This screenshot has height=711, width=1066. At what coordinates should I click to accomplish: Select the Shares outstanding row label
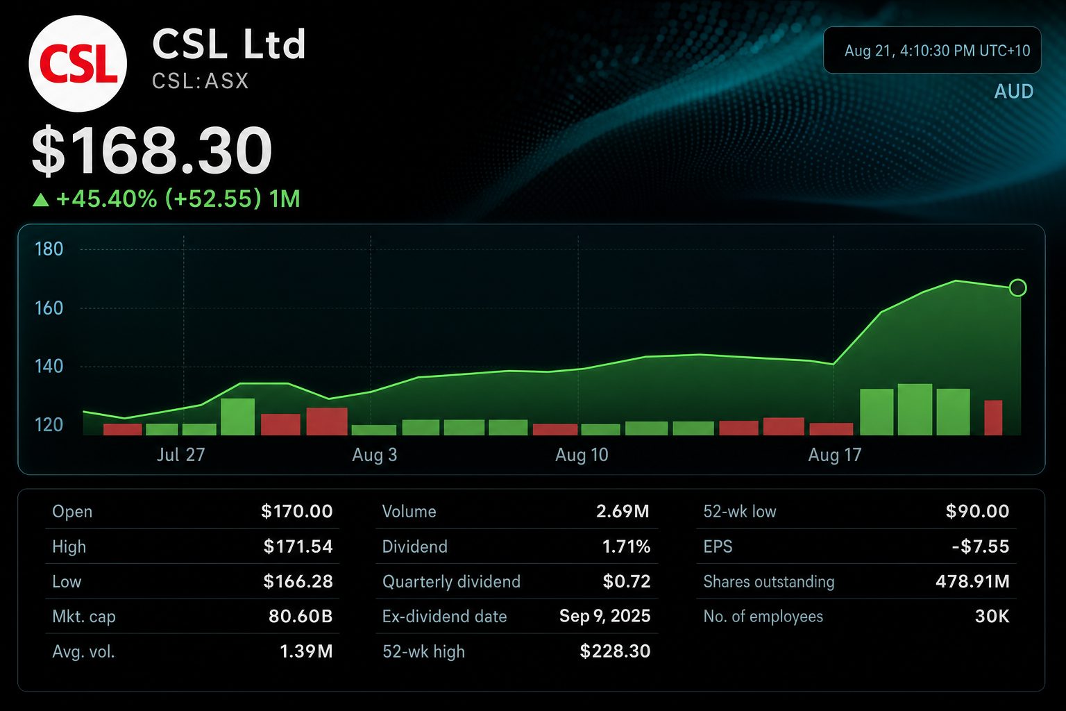[x=769, y=582]
